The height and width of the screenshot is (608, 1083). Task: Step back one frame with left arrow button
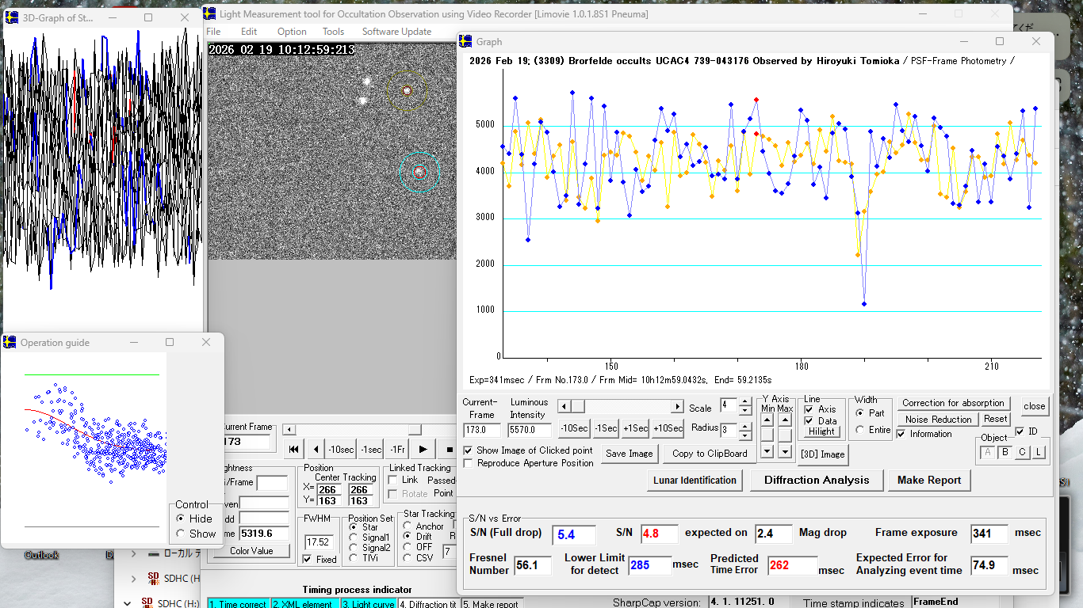pyautogui.click(x=316, y=449)
